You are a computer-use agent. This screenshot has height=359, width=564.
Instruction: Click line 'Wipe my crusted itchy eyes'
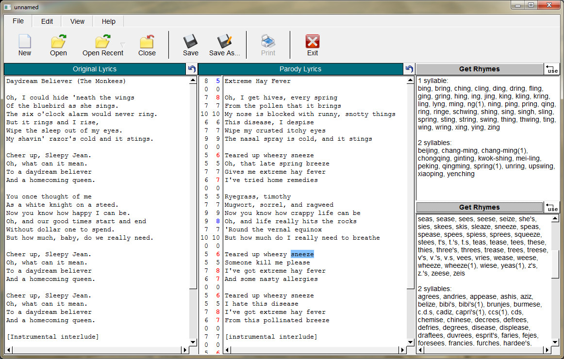click(275, 131)
